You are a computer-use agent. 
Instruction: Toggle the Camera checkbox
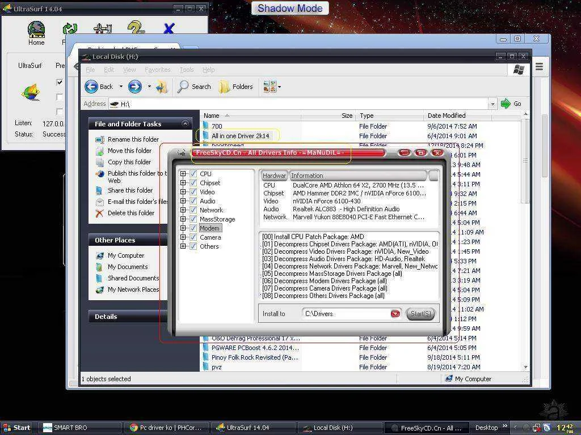(193, 237)
